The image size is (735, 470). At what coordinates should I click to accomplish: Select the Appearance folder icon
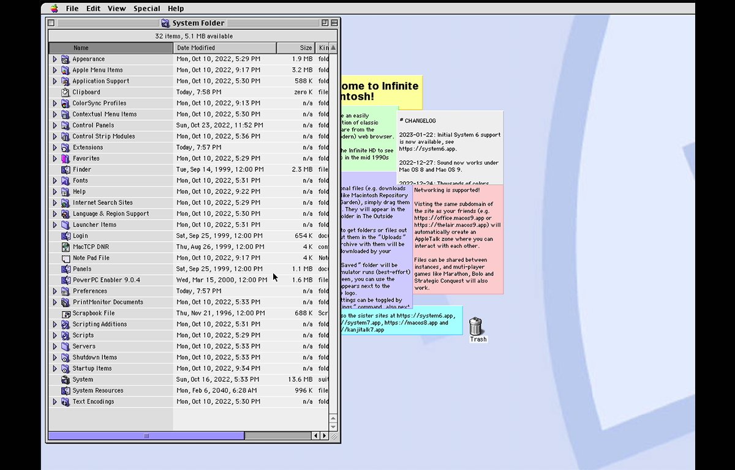[x=66, y=59]
